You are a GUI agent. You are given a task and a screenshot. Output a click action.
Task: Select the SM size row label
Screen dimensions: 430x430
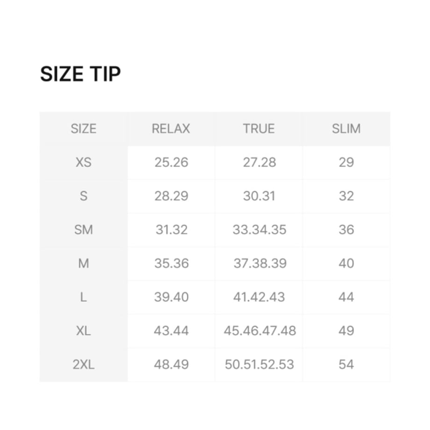click(x=84, y=230)
